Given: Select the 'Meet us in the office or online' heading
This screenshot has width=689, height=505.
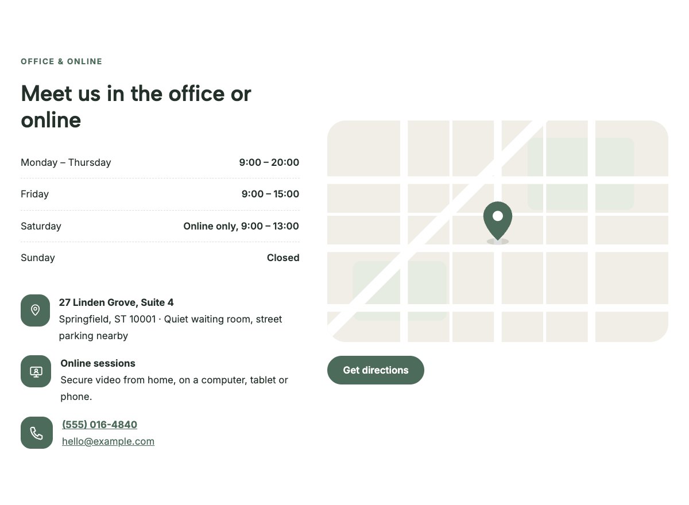Looking at the screenshot, I should pyautogui.click(x=136, y=107).
